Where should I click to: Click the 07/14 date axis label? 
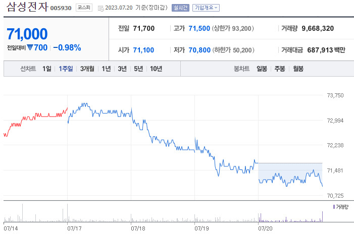point(11,228)
